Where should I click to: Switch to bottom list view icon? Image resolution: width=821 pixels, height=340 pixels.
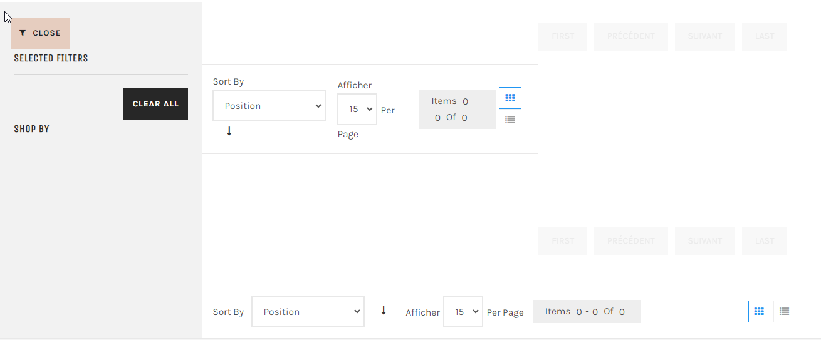click(784, 311)
